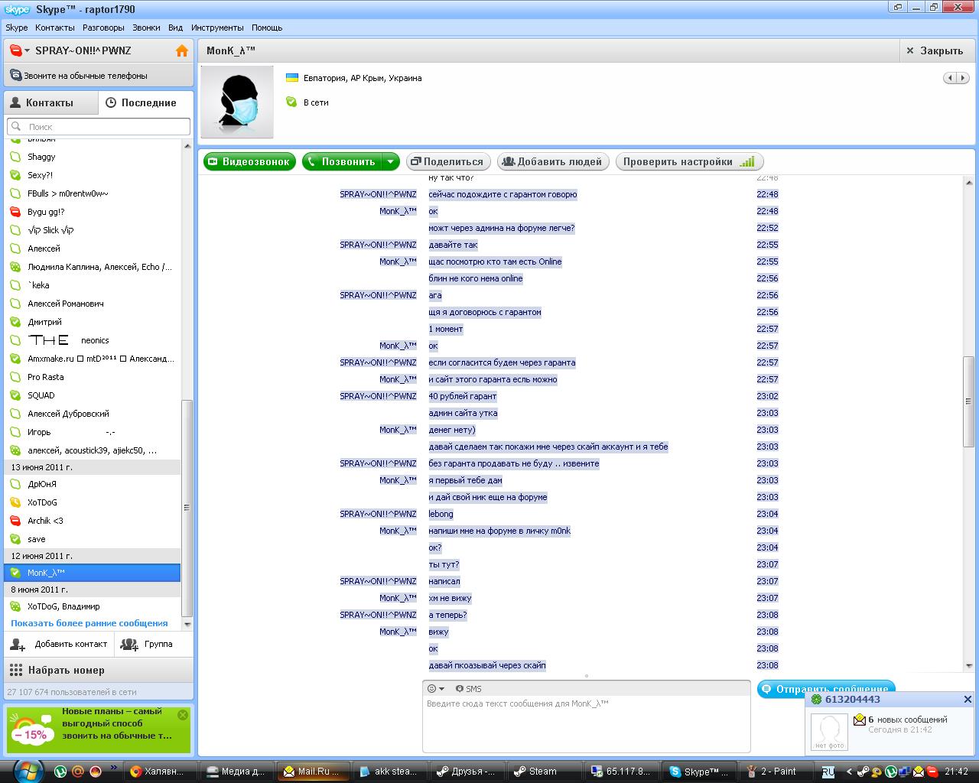
Task: Toggle SMS mode above the message box
Action: click(468, 689)
